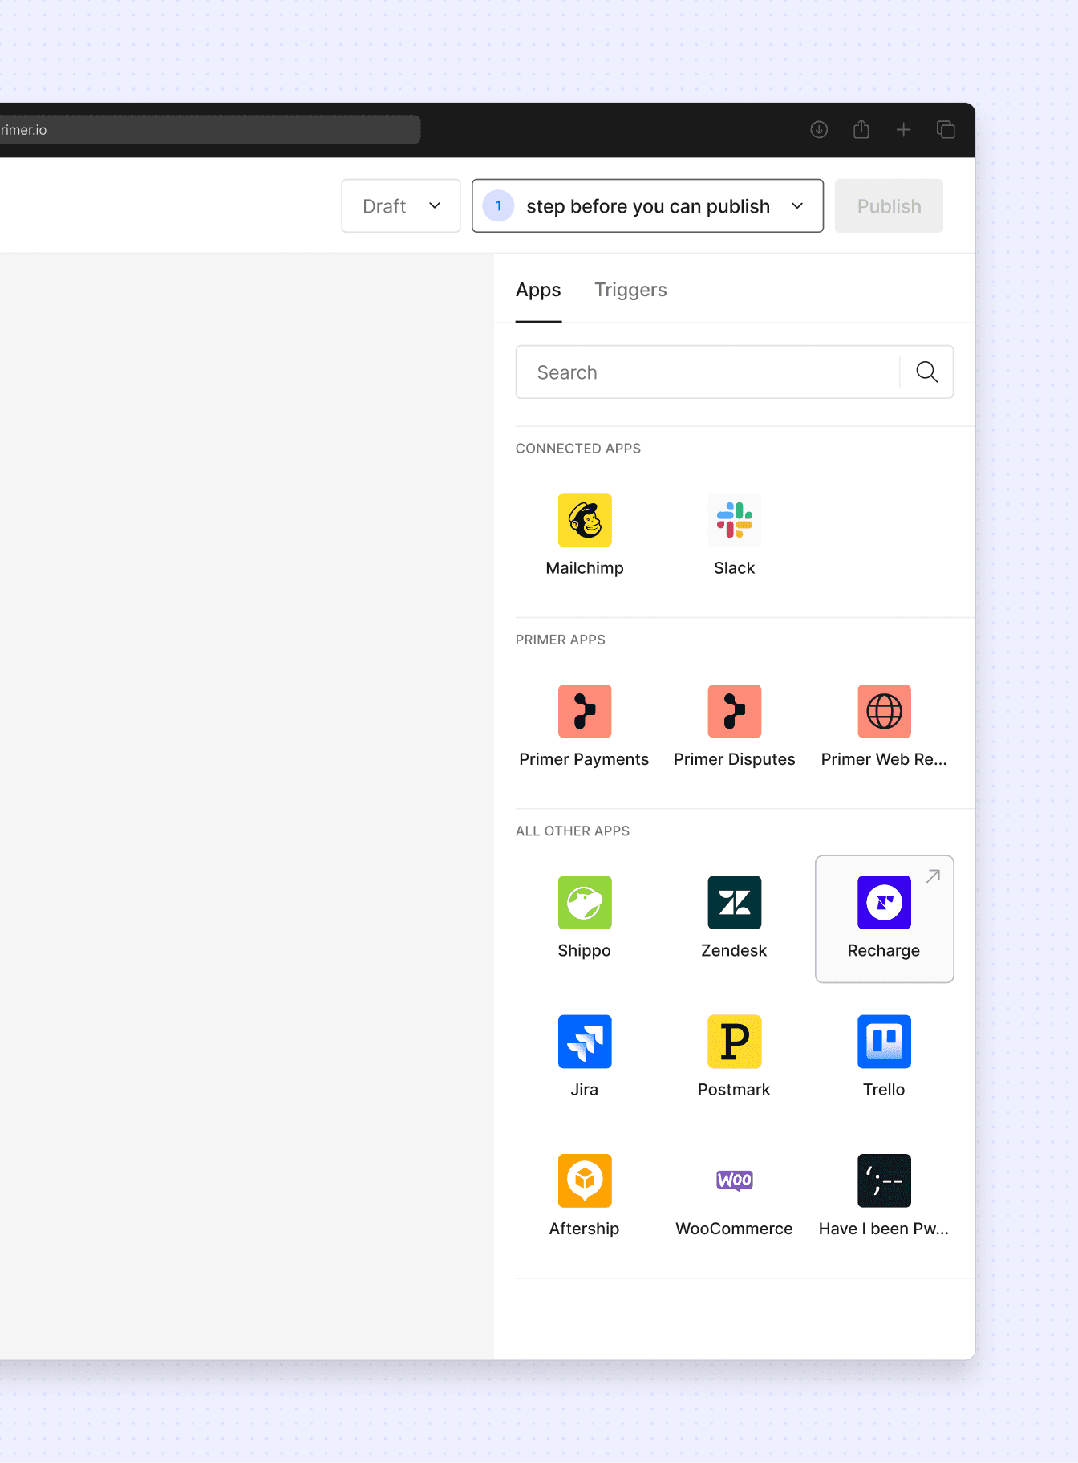
Task: Click the Mailchimp label text
Action: [585, 568]
